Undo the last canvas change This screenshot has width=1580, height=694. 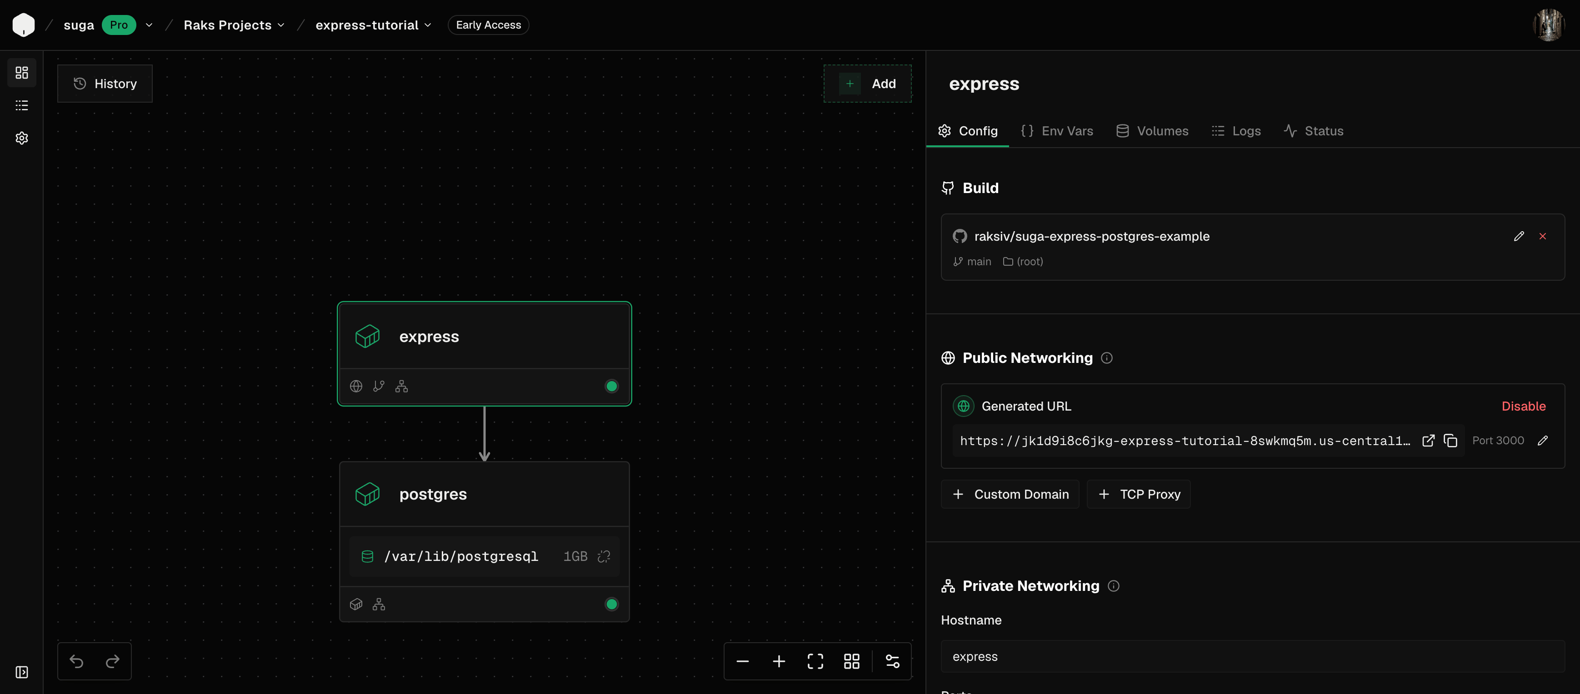coord(77,661)
